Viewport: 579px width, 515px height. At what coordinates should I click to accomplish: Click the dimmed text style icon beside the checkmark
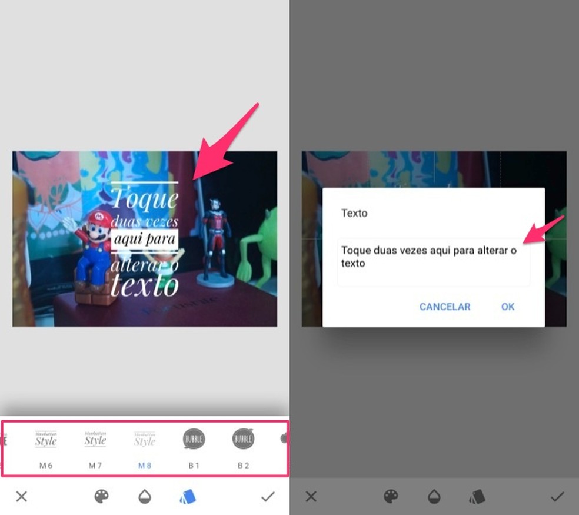click(477, 496)
